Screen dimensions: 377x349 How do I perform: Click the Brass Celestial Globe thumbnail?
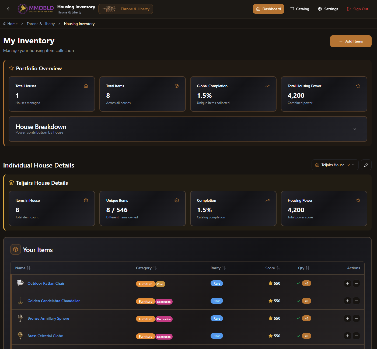[20, 336]
